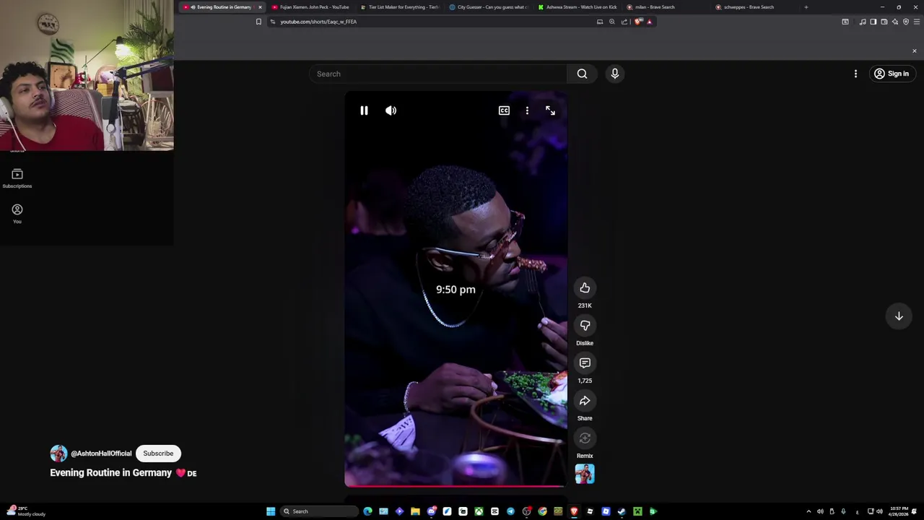Go to the next Short with the down arrow
924x520 pixels.
[899, 316]
